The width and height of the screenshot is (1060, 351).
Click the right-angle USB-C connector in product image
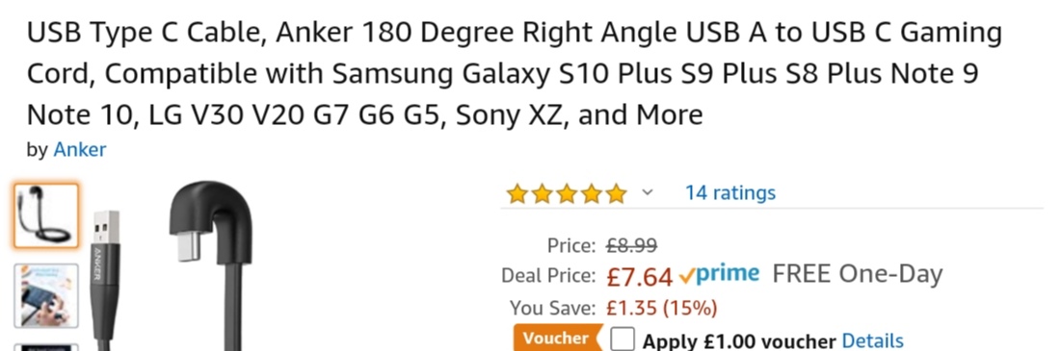[210, 224]
